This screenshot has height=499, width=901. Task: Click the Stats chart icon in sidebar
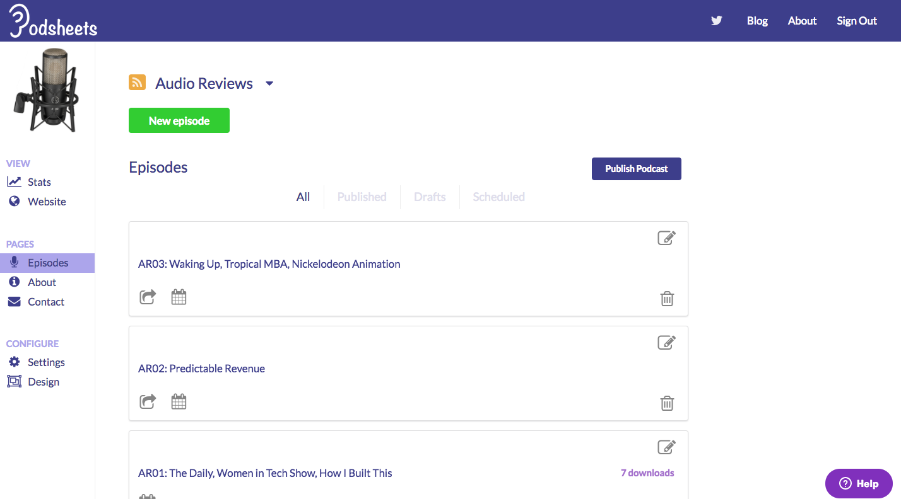(14, 182)
